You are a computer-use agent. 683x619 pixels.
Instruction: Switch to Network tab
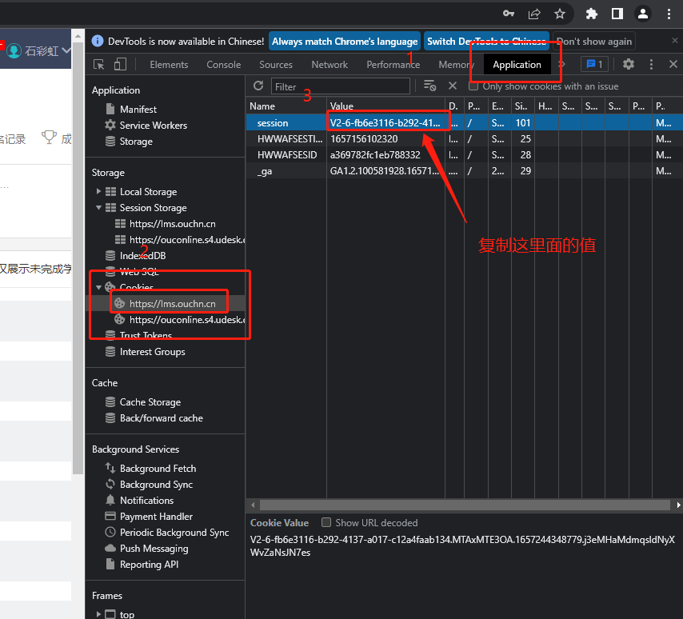coord(330,65)
